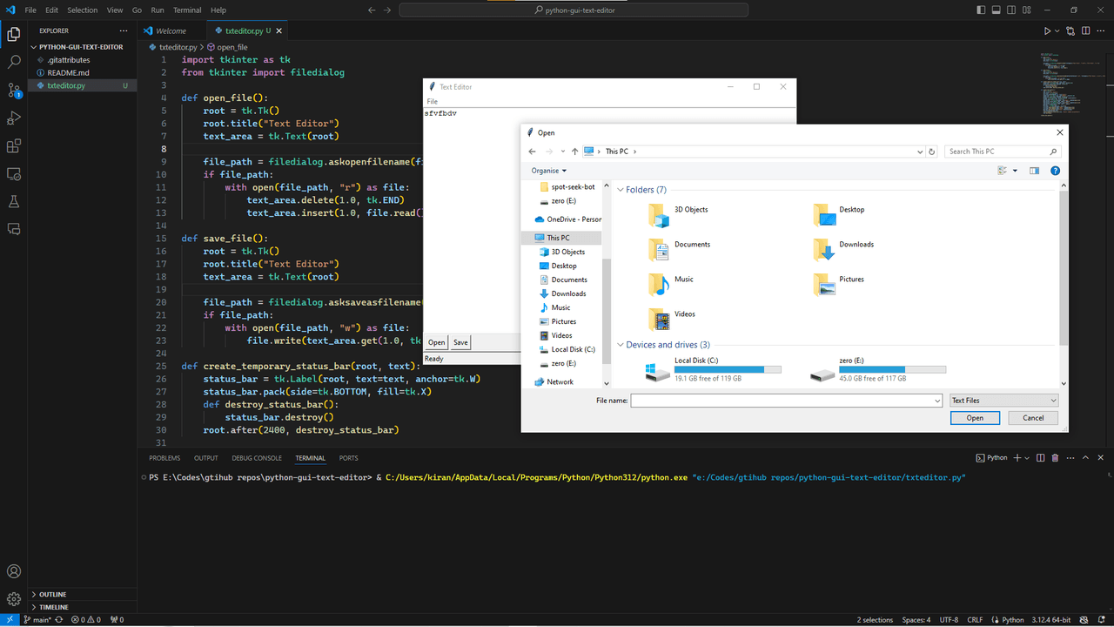Expand the OUTLINE section
This screenshot has width=1114, height=627.
[x=53, y=595]
